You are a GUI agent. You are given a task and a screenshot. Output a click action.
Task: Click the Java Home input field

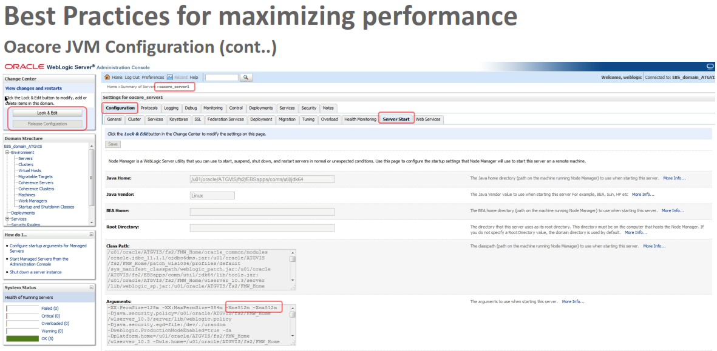262,179
